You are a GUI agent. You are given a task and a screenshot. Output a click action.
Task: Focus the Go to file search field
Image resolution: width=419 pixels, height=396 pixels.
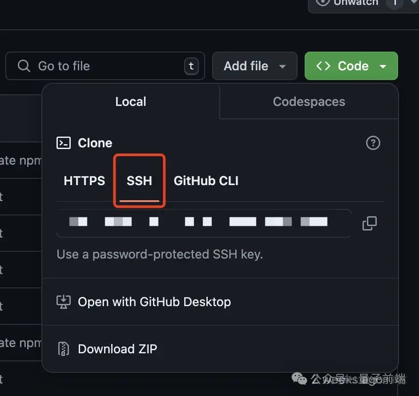(105, 66)
